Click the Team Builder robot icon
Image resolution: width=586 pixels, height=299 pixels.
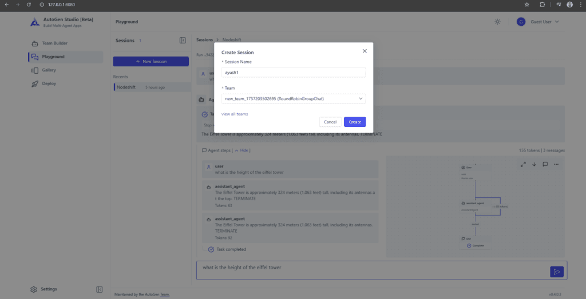pyautogui.click(x=35, y=43)
